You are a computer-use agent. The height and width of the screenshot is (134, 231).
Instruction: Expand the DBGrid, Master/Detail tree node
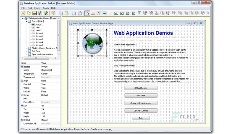pos(26,48)
